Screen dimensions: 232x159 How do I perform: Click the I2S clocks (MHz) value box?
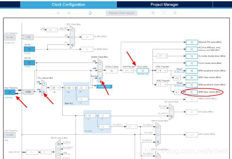click(x=192, y=112)
